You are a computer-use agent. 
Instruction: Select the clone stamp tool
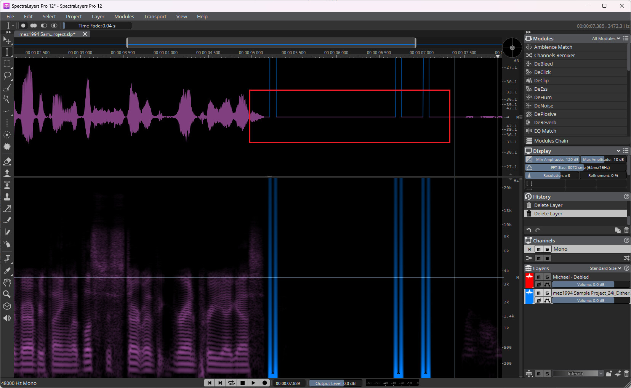coord(7,197)
